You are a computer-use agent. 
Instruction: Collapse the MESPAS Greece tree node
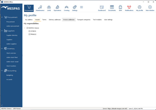click(x=25, y=28)
